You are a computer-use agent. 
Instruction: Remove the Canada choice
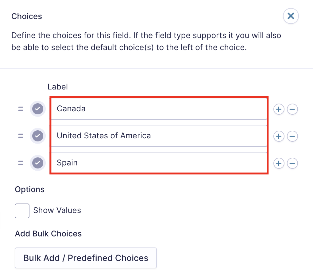(292, 109)
